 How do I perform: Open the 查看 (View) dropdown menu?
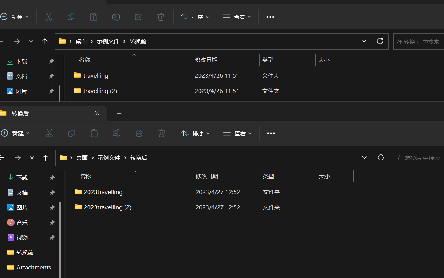(236, 16)
